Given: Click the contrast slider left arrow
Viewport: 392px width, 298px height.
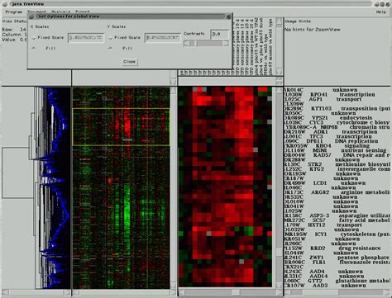Looking at the screenshot, I should pyautogui.click(x=186, y=44).
